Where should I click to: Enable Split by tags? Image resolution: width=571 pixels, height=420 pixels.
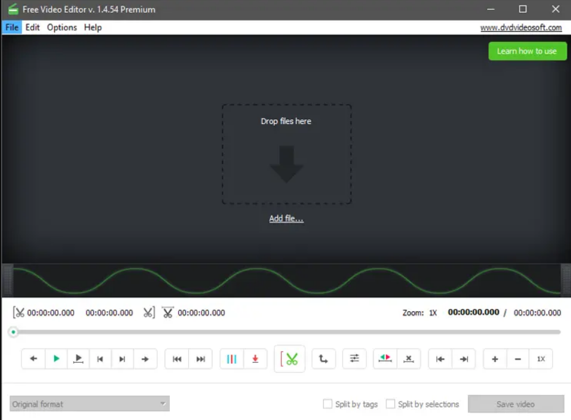point(328,404)
